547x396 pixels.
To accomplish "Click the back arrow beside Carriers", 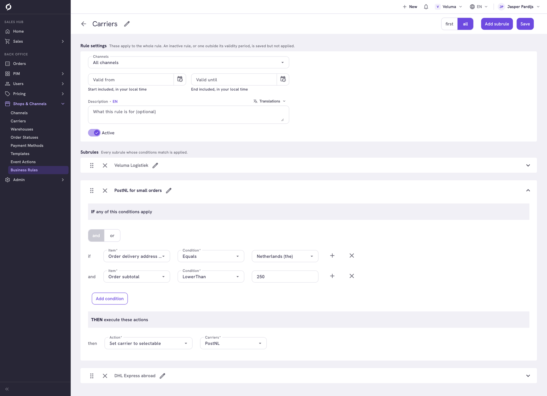I will coord(84,24).
